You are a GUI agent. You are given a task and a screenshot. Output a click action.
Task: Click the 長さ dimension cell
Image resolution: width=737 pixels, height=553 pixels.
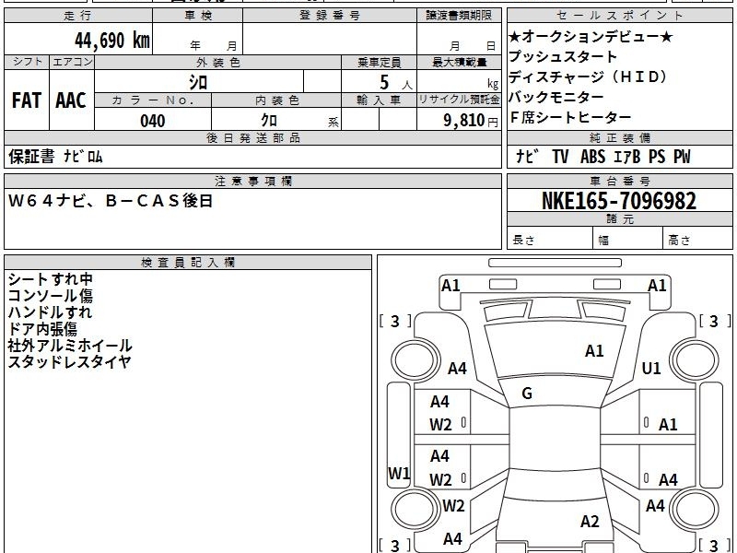pos(550,238)
